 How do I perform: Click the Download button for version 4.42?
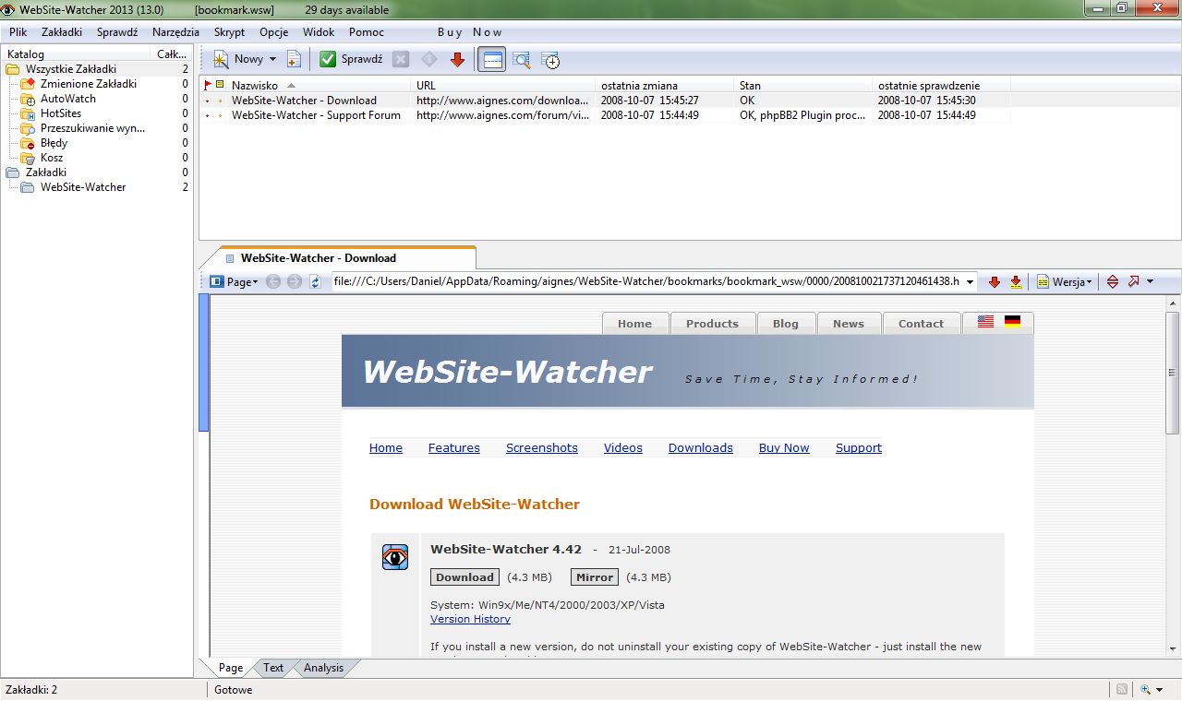[464, 577]
